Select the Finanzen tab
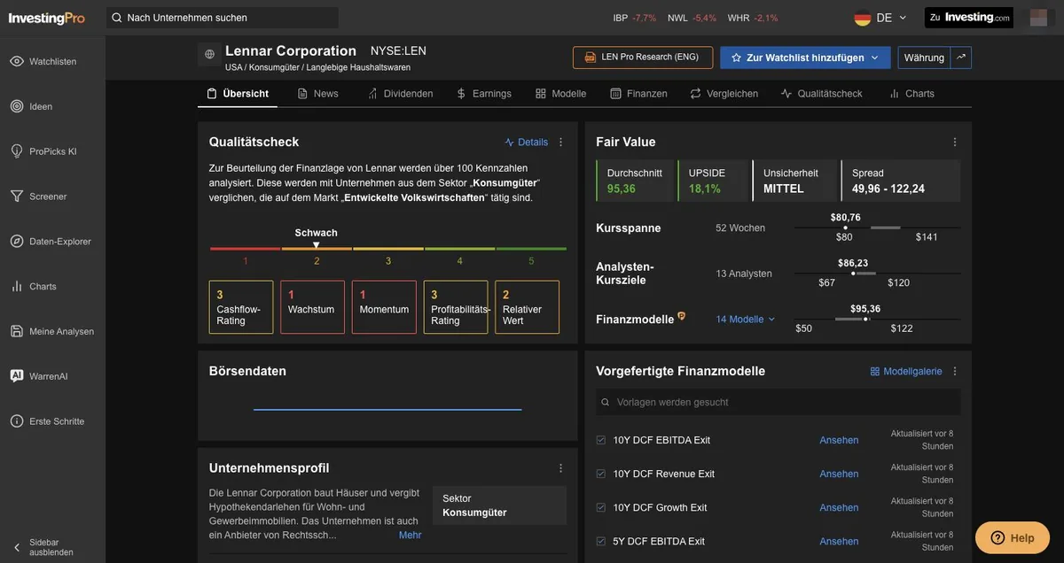This screenshot has height=563, width=1064. (638, 94)
